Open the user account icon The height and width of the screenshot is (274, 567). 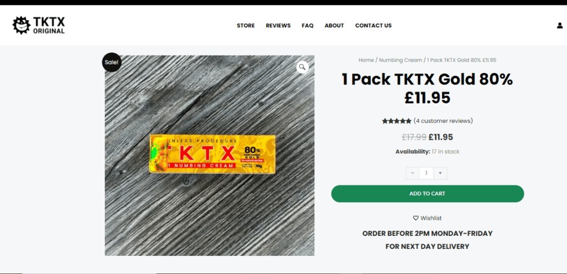[x=559, y=26]
